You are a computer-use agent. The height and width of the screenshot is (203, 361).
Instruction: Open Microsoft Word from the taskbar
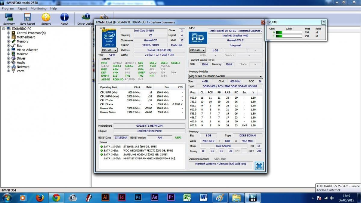tap(203, 198)
